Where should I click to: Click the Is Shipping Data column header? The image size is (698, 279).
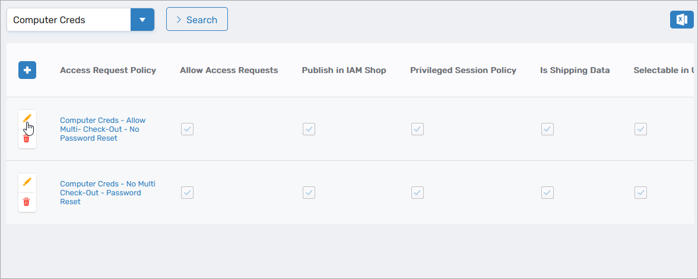point(575,70)
